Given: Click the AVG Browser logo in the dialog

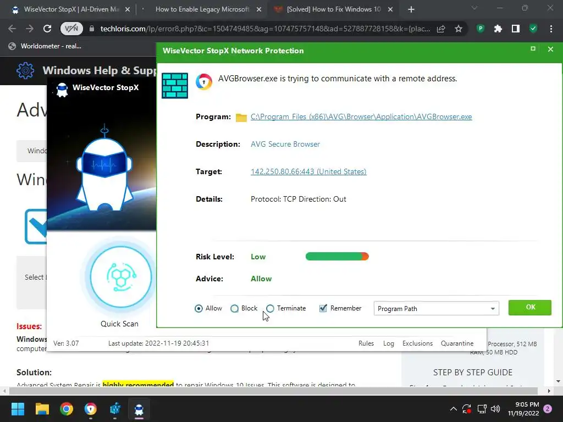Looking at the screenshot, I should point(203,81).
